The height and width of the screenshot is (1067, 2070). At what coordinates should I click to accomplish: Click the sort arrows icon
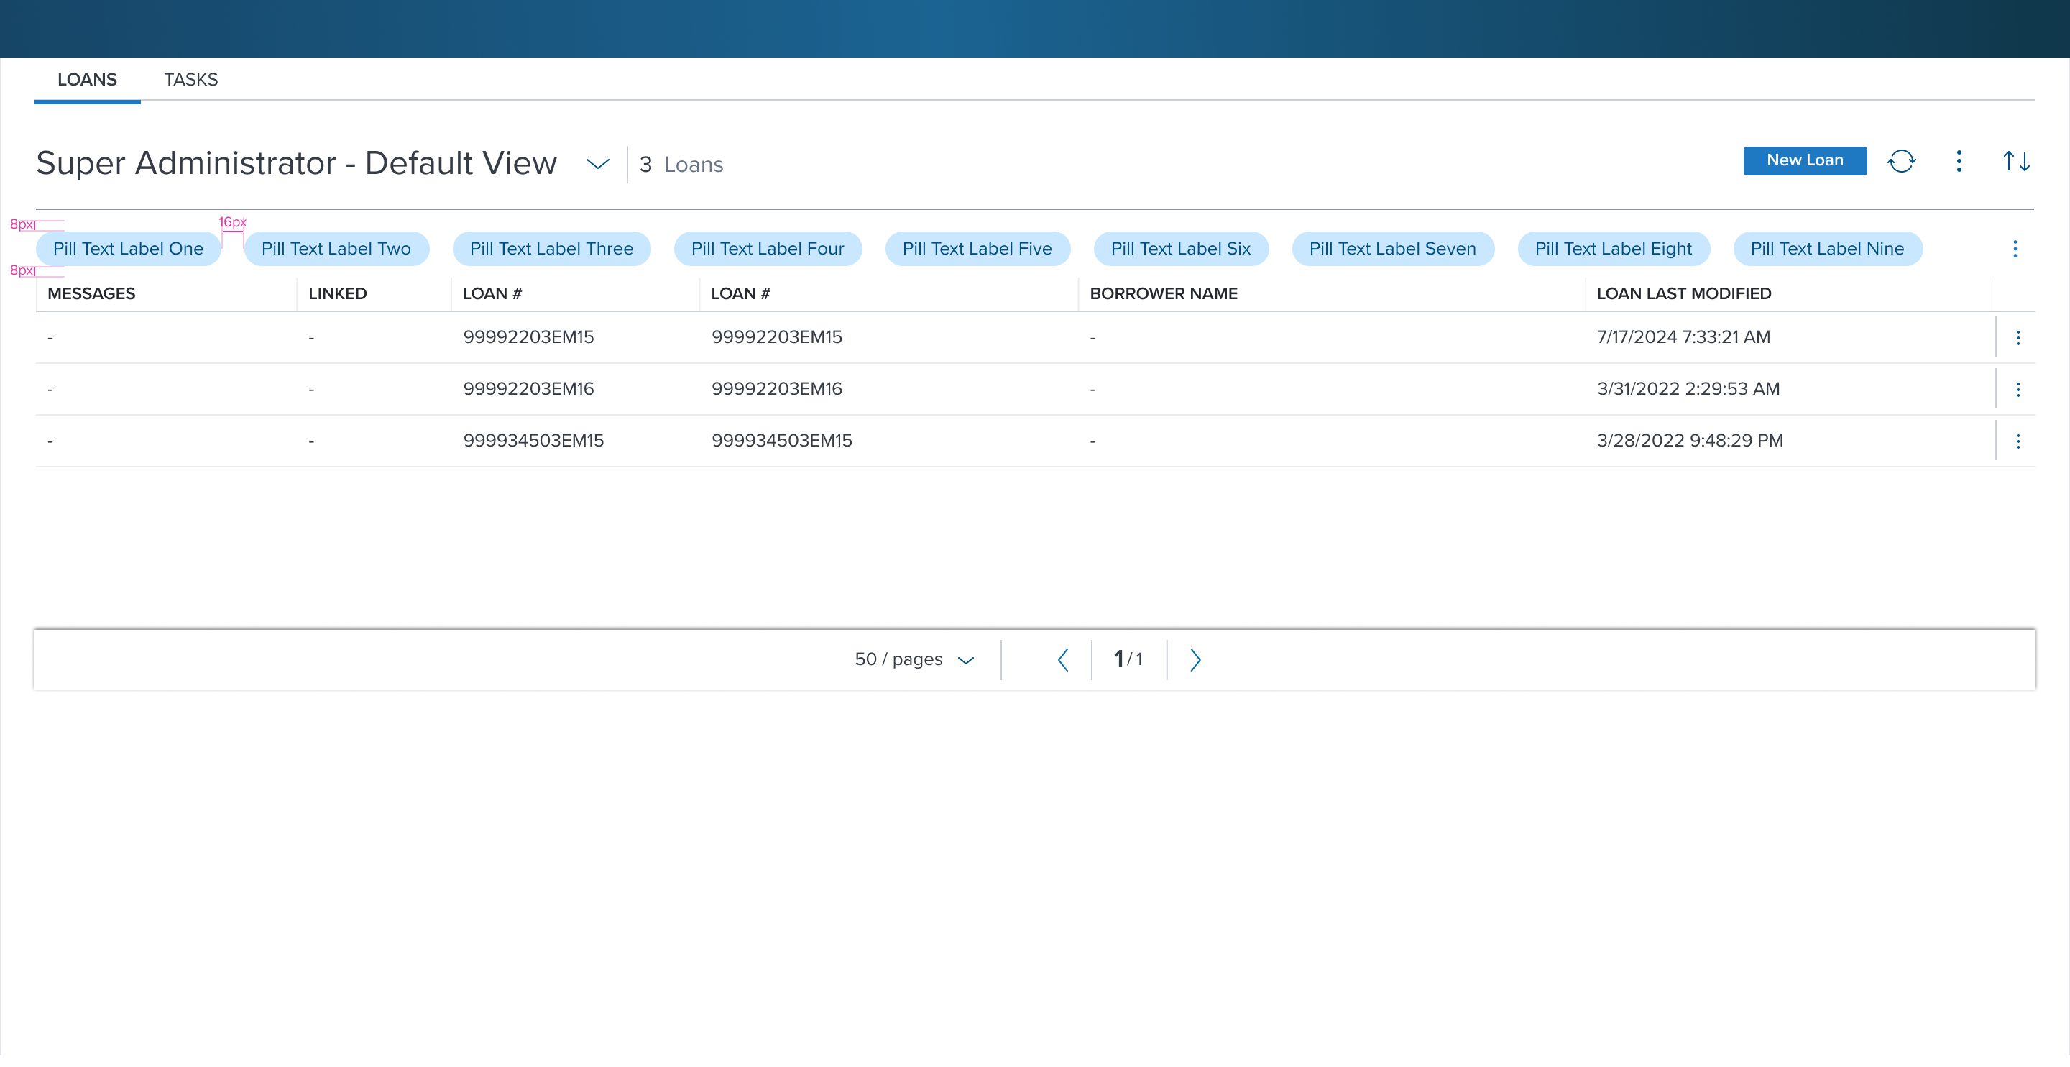tap(2015, 161)
